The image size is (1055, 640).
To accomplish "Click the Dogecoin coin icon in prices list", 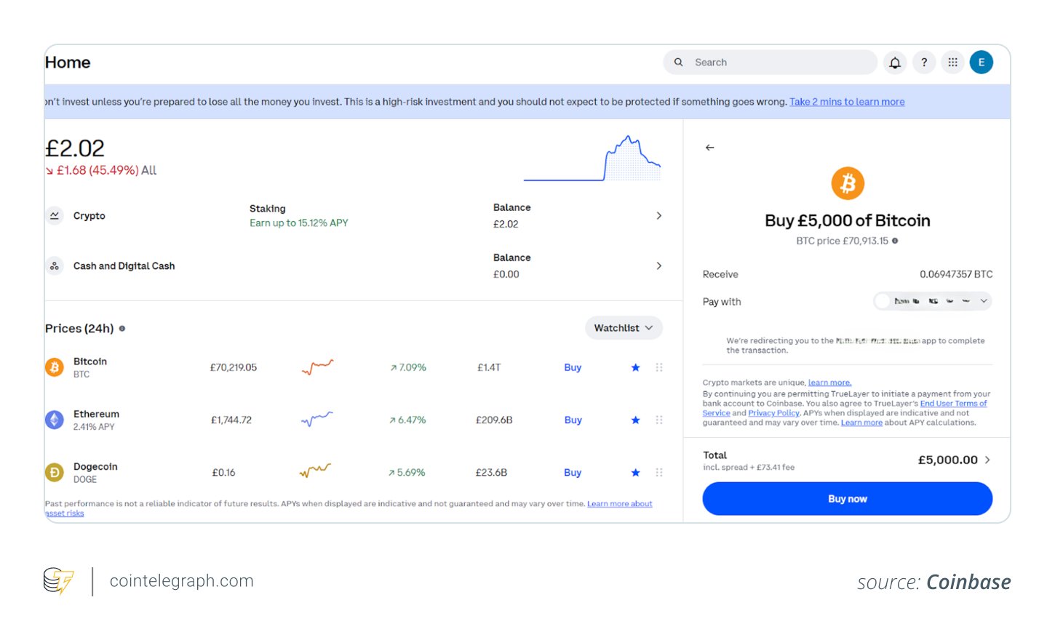I will 55,472.
